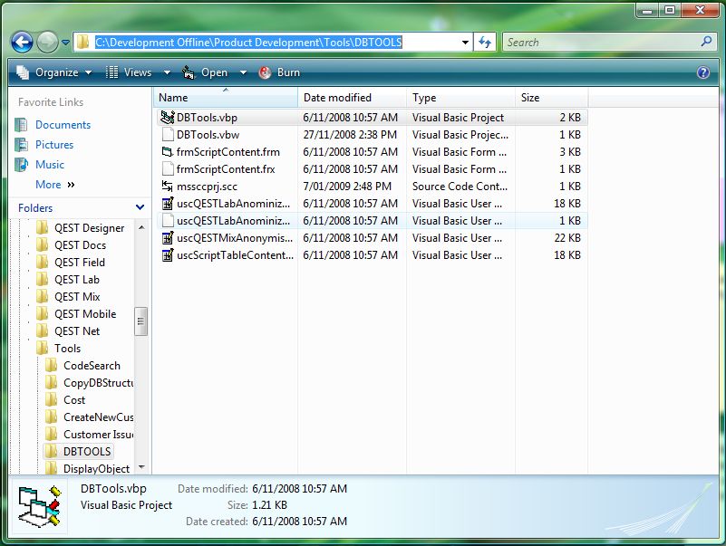Click the Help question mark icon

point(702,72)
